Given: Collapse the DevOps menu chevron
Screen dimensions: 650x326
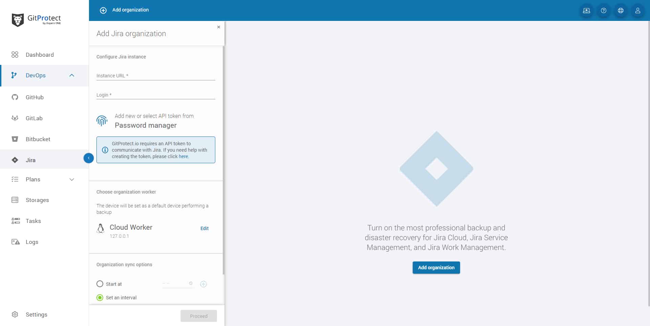Looking at the screenshot, I should (x=72, y=75).
